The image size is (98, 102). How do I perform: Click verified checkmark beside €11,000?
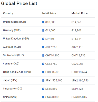43,30
